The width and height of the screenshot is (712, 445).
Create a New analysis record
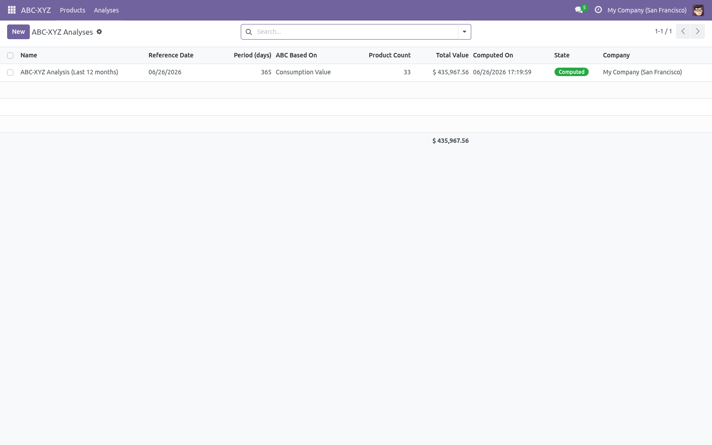pos(18,32)
